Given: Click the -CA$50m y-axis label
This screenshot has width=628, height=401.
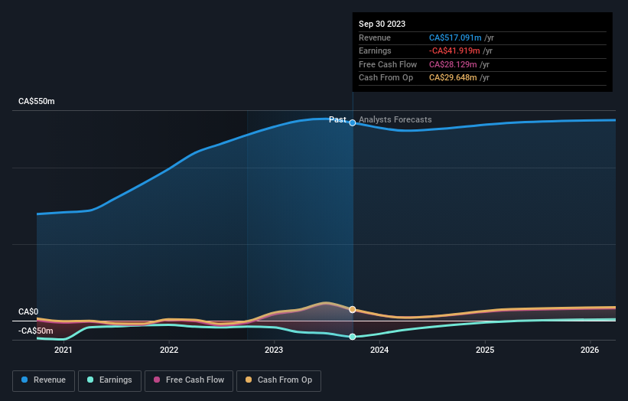Looking at the screenshot, I should click(x=36, y=331).
